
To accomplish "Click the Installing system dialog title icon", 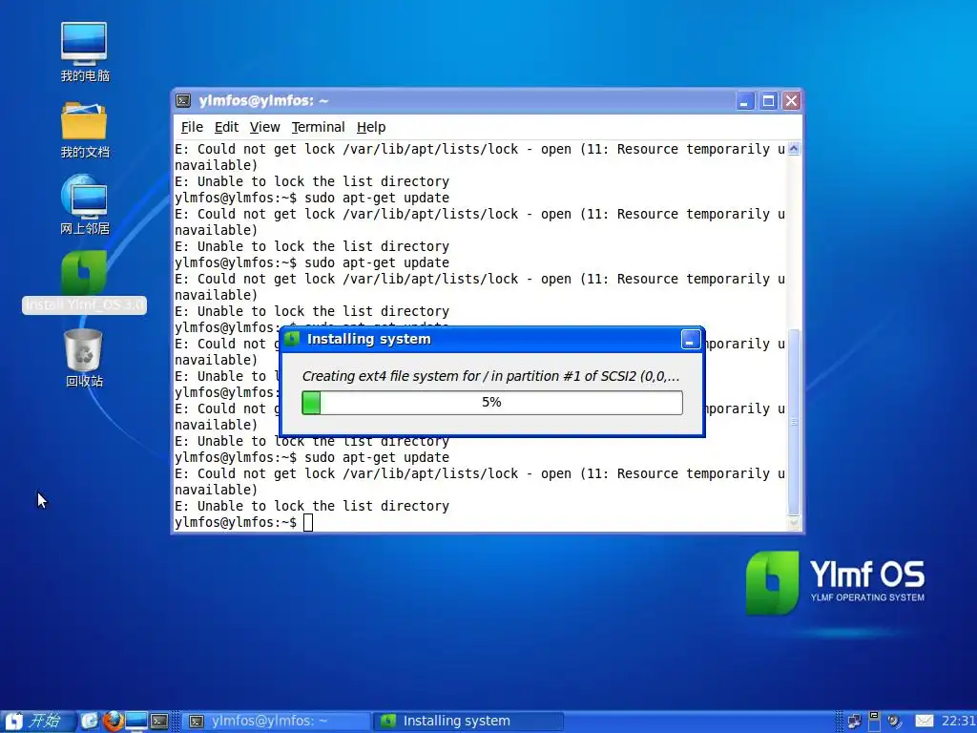I will 292,339.
